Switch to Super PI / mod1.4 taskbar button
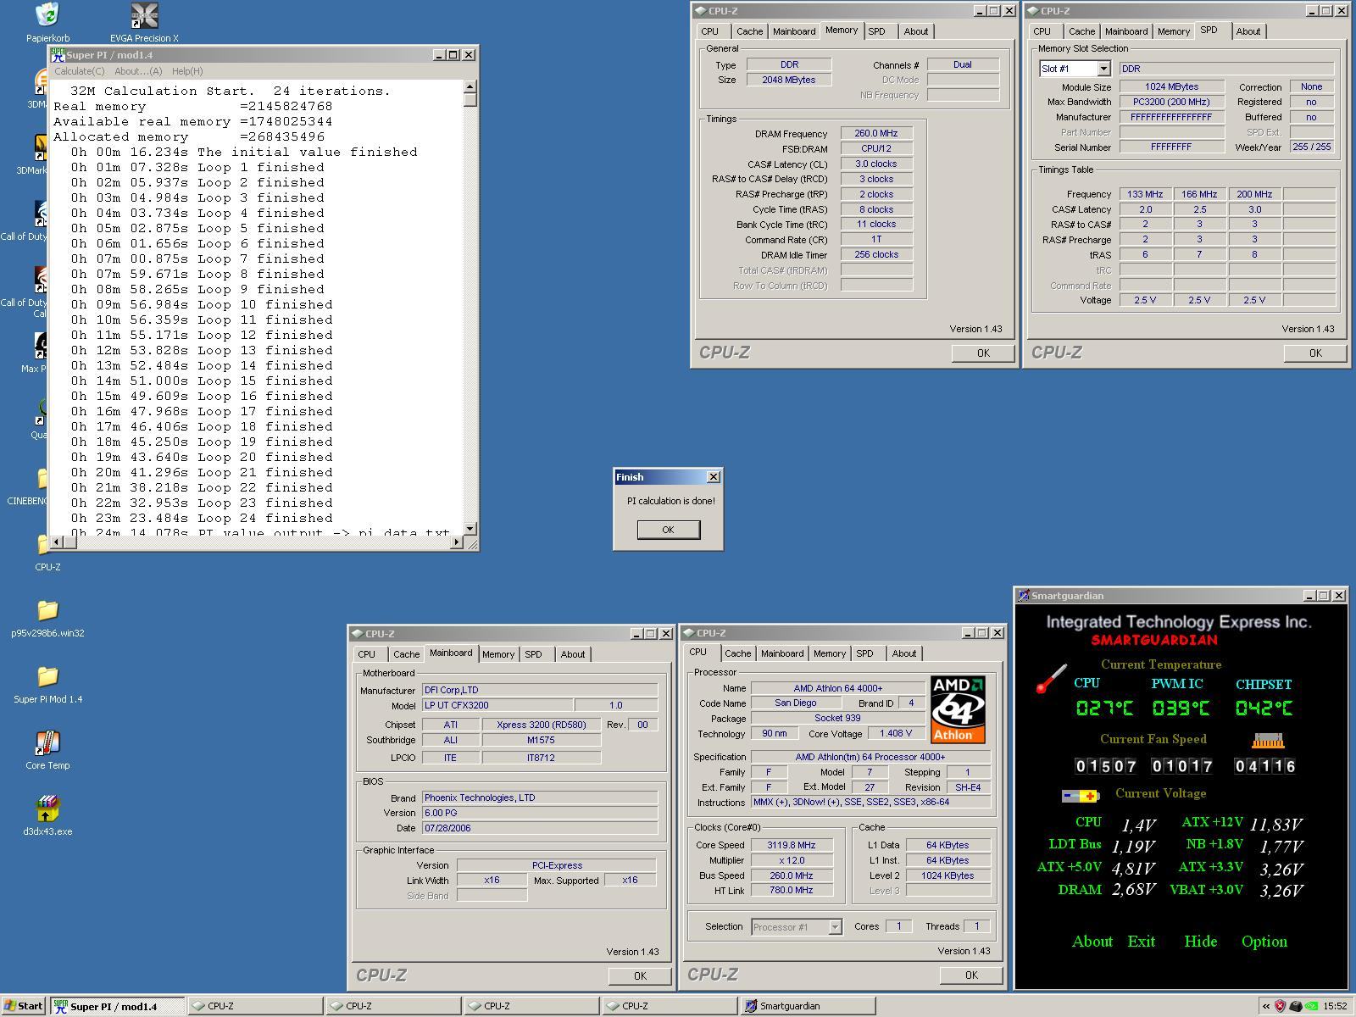 [x=117, y=1006]
